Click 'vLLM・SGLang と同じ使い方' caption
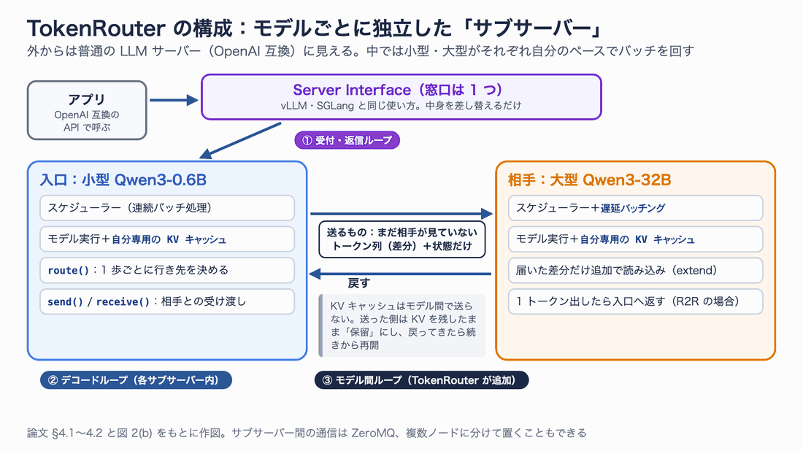 (401, 106)
